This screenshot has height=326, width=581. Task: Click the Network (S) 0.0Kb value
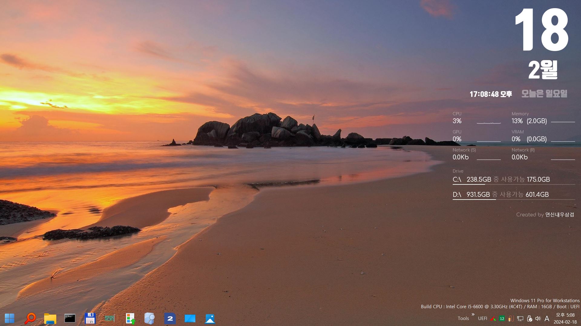tap(461, 157)
